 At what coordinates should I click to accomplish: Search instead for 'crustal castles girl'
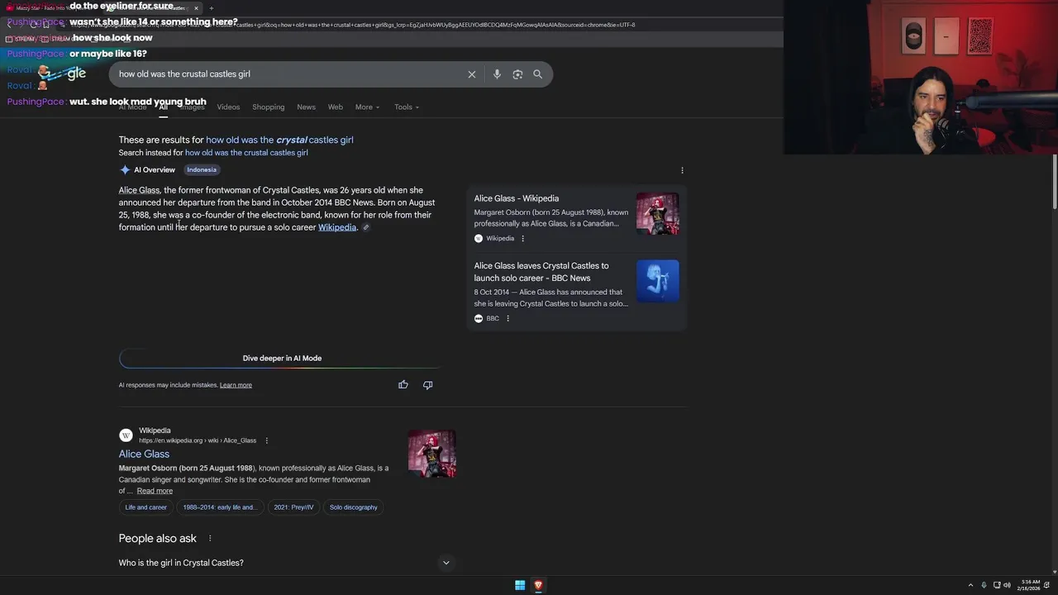point(246,153)
